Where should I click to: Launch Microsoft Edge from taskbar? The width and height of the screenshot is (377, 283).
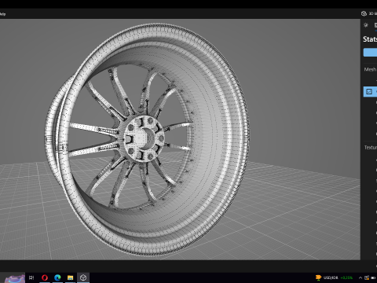click(57, 277)
